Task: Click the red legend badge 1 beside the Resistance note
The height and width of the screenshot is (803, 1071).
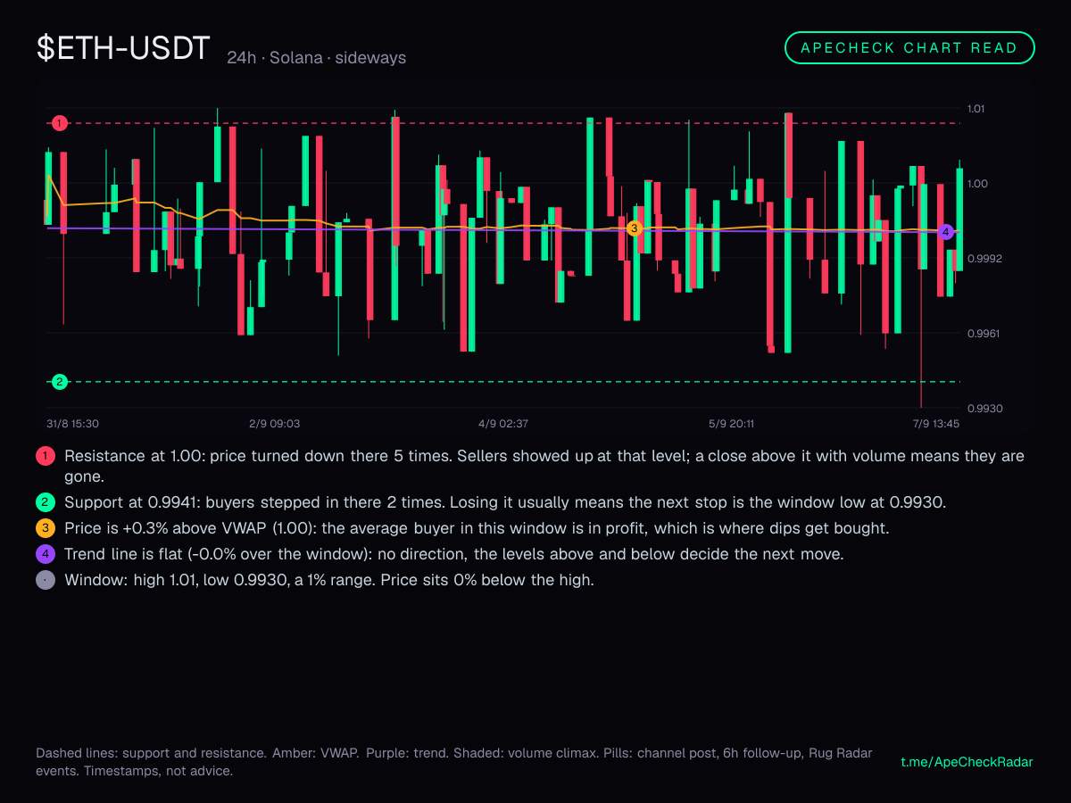Action: click(x=46, y=456)
